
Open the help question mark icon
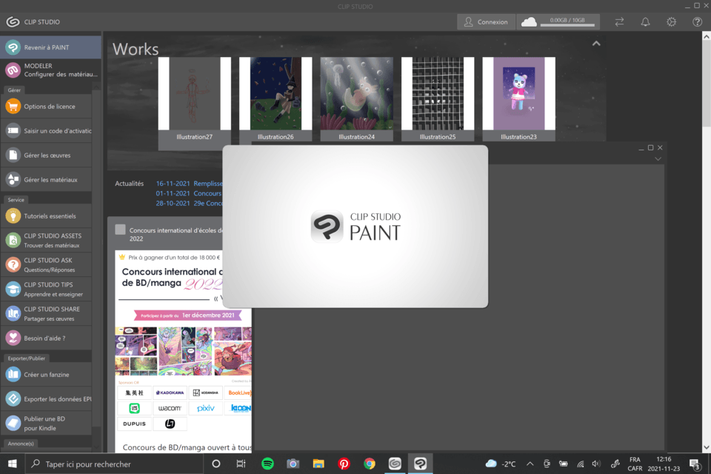click(x=698, y=21)
